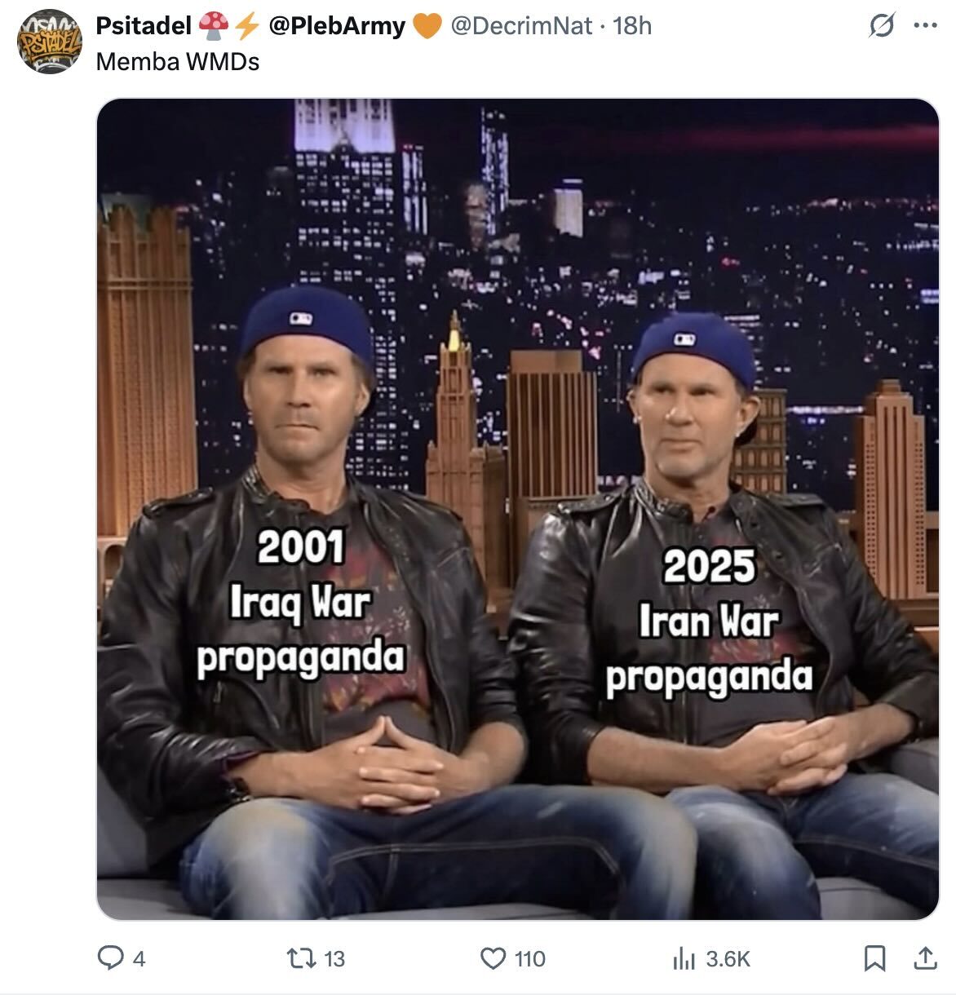Click the 110 likes count
Screen dimensions: 956x995
(530, 959)
